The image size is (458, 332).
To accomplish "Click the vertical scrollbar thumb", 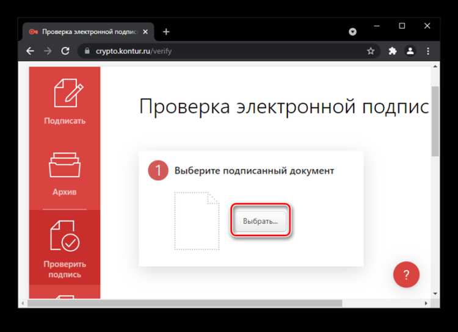I will tap(435, 121).
